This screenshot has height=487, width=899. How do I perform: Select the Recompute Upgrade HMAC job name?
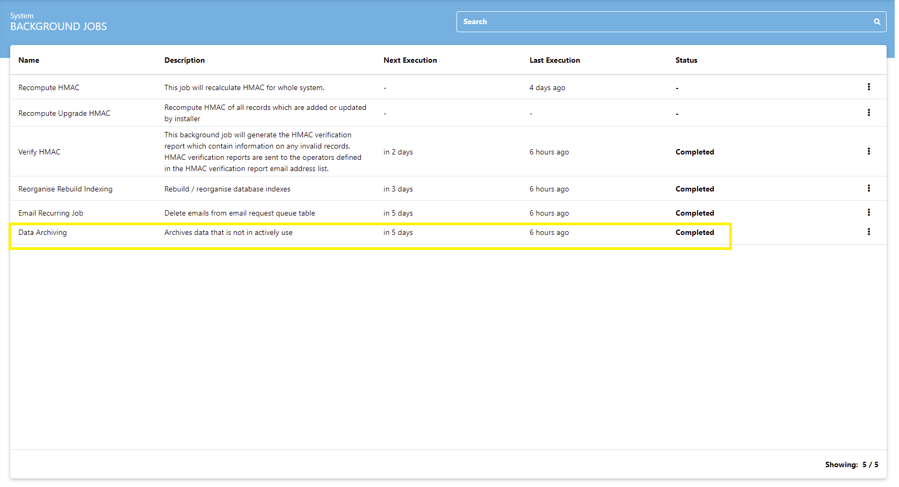[64, 114]
